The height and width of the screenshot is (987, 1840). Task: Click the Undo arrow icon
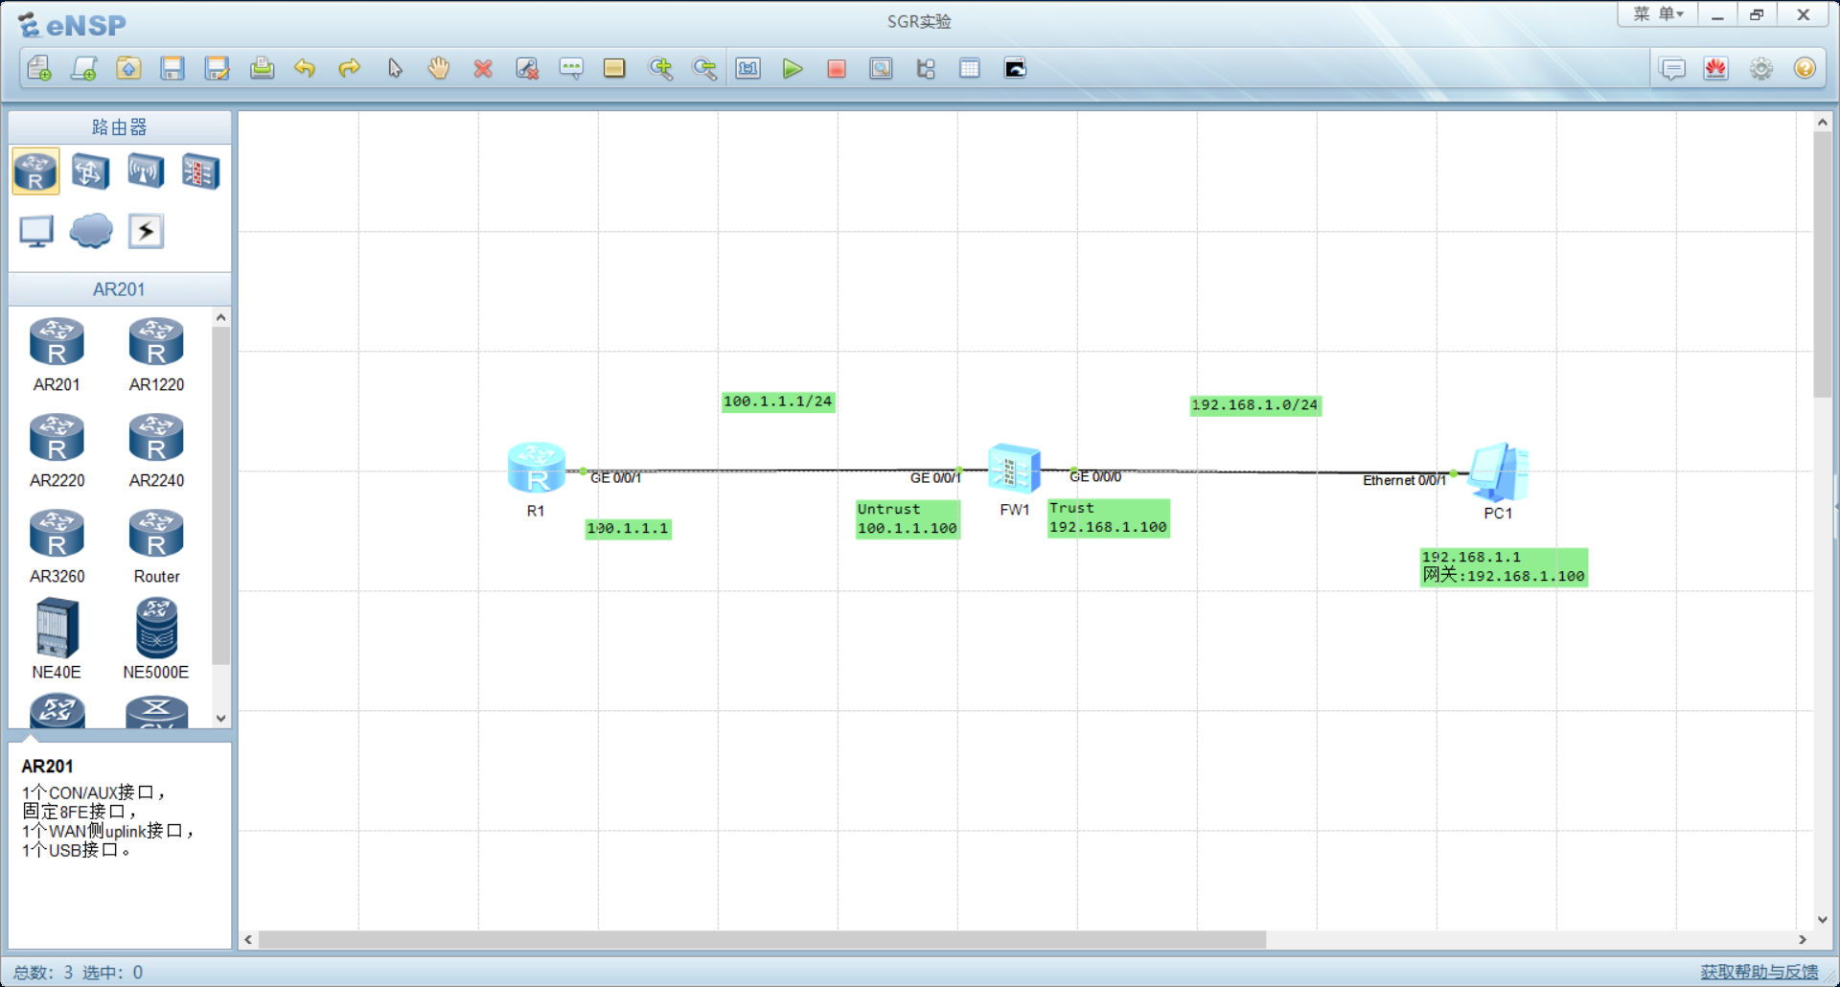[x=305, y=69]
